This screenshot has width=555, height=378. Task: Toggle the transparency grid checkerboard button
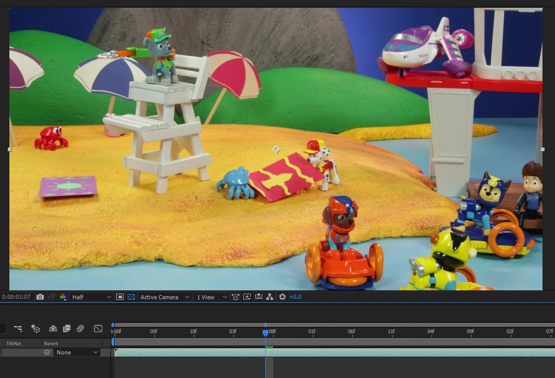pyautogui.click(x=131, y=297)
